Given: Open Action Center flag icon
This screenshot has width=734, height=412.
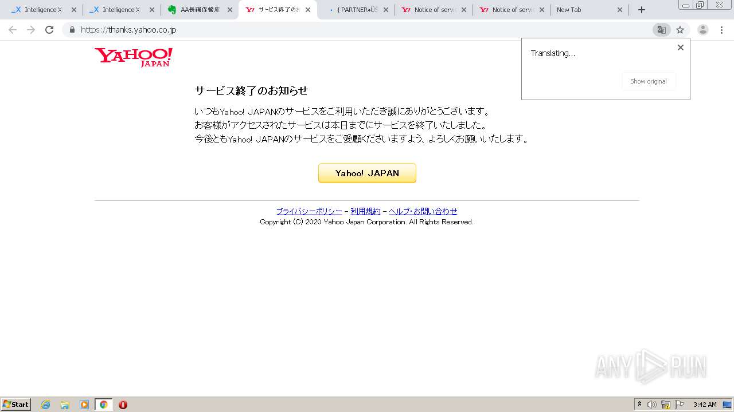Looking at the screenshot, I should pos(680,405).
